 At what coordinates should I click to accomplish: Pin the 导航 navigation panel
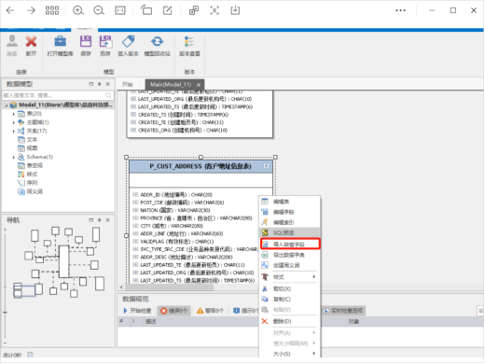[x=100, y=220]
